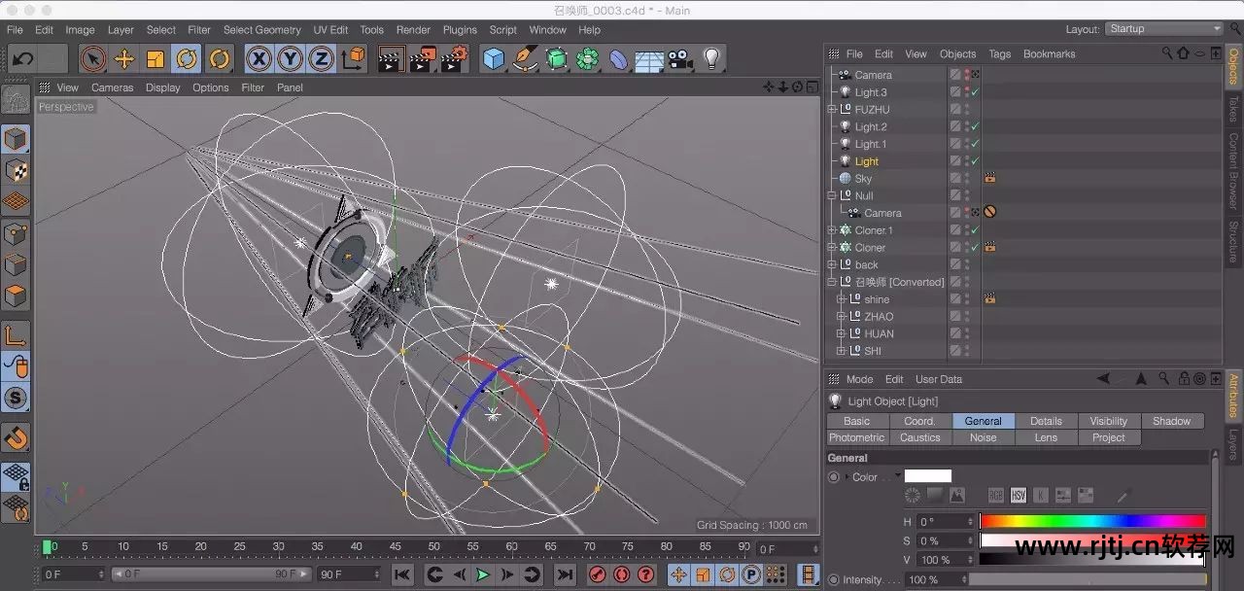Select the Pen spline tool
The height and width of the screenshot is (591, 1244).
[x=525, y=59]
